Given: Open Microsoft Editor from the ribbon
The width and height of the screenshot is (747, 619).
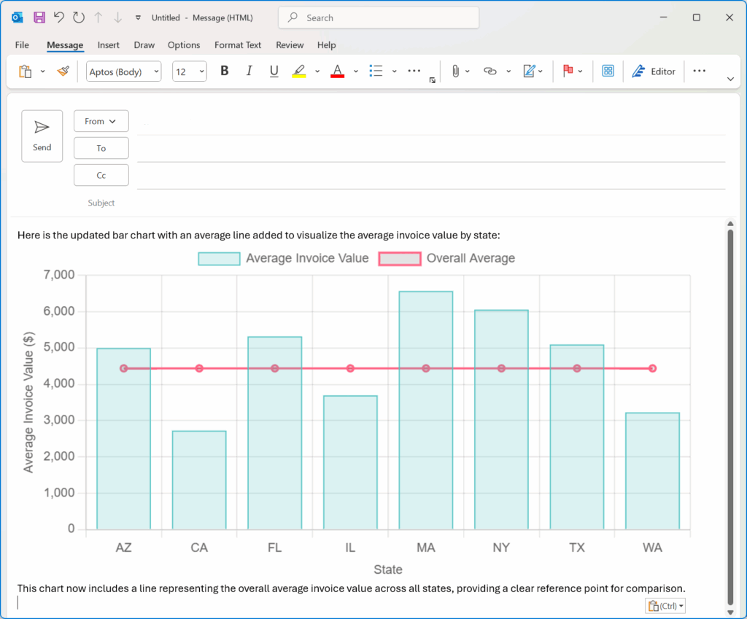Looking at the screenshot, I should coord(654,71).
